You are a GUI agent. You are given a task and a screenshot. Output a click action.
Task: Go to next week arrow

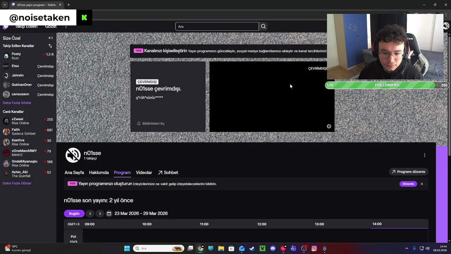100,213
